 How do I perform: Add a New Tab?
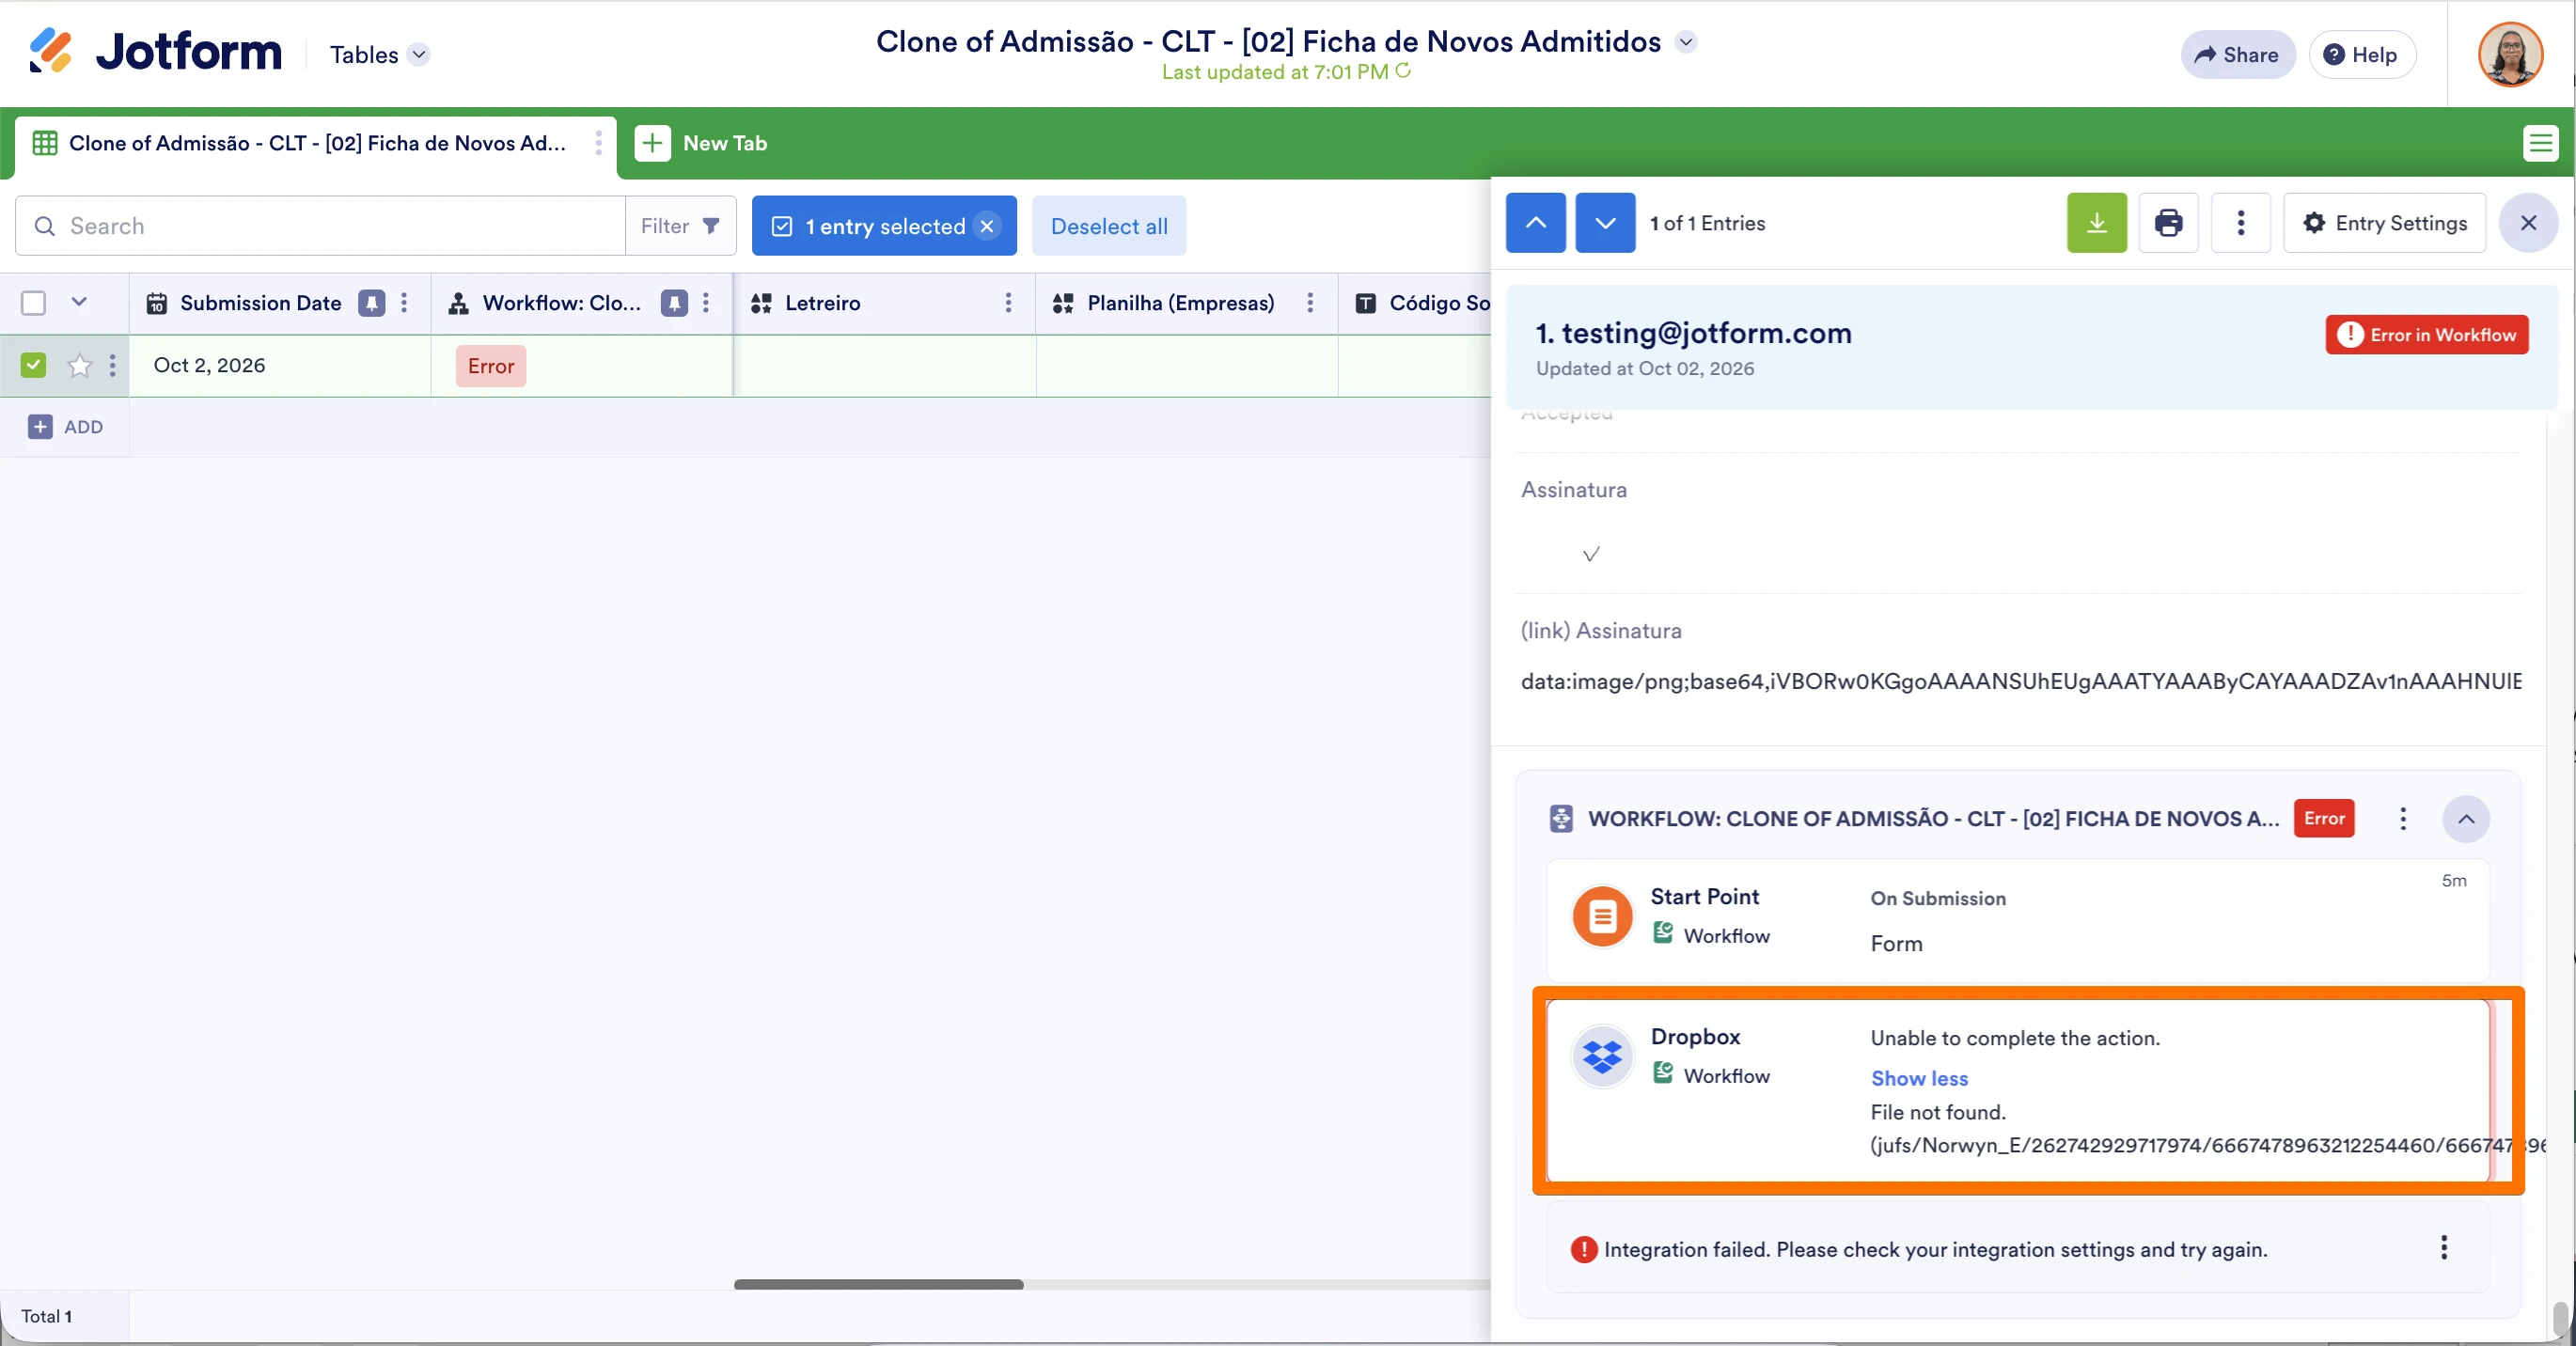click(701, 143)
